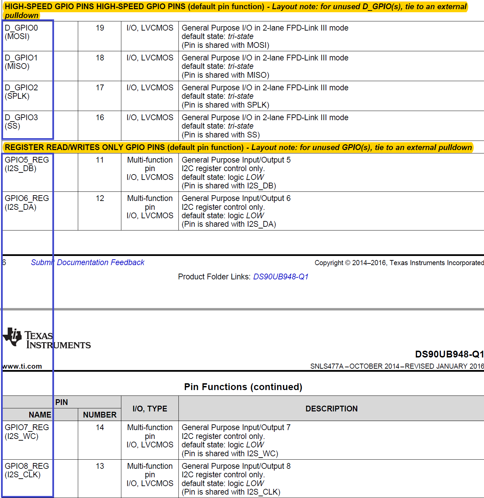This screenshot has height=498, width=484.
Task: Select the GPIO6_REG (I2S_DA) pin name
Action: 27,203
